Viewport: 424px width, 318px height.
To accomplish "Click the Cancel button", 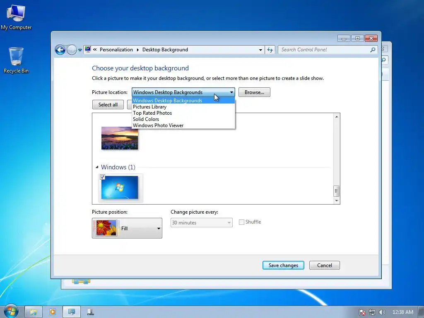I will [x=325, y=265].
